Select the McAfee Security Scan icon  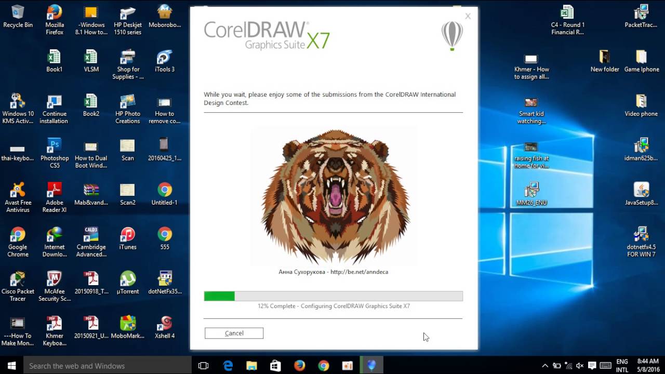(x=55, y=286)
